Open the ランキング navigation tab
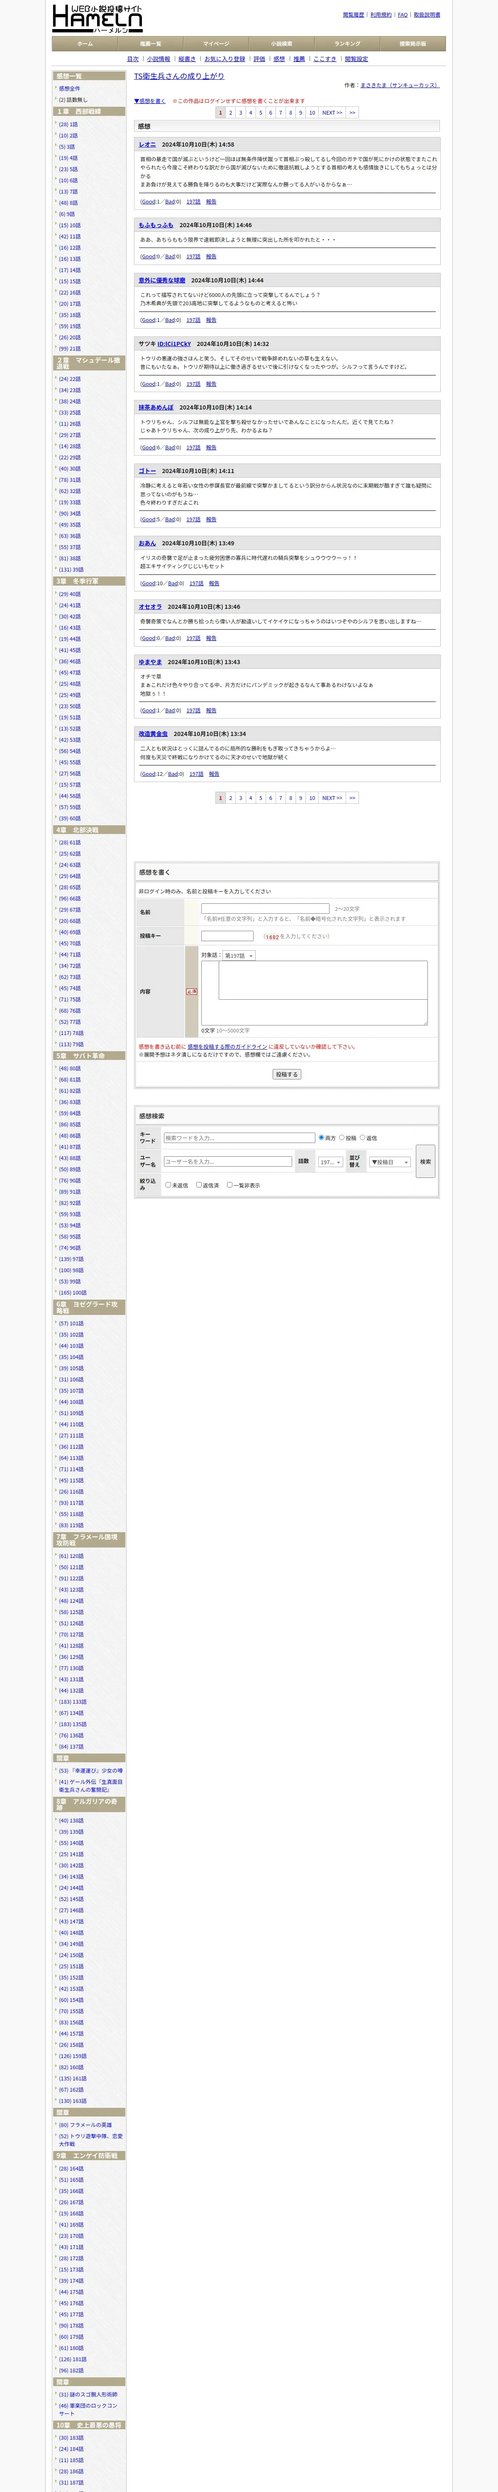Viewport: 498px width, 2492px height. tap(347, 44)
